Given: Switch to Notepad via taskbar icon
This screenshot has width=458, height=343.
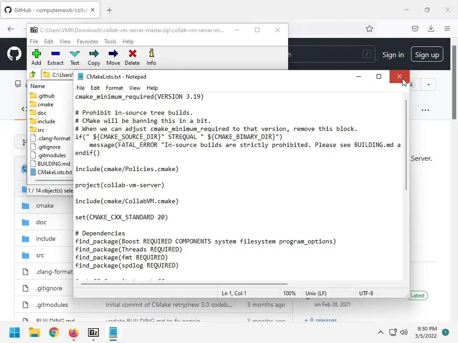Looking at the screenshot, I should (113, 332).
